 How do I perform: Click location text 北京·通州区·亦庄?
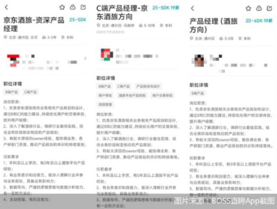click(23, 37)
